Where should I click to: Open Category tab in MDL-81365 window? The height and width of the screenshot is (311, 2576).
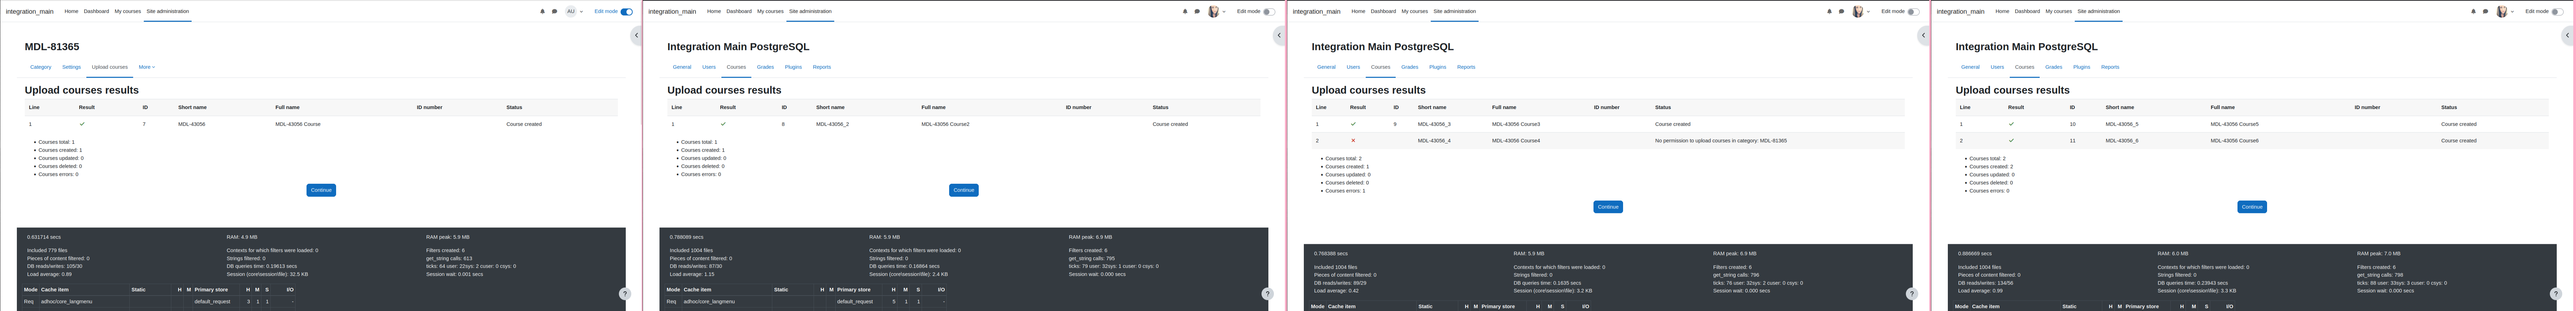(x=40, y=67)
